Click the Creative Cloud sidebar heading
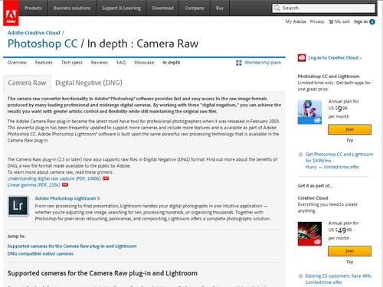 pyautogui.click(x=313, y=198)
